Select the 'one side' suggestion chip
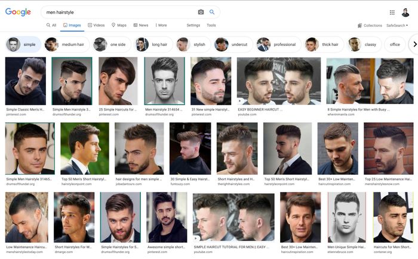Screen dimensions: 418x259 tap(112, 45)
